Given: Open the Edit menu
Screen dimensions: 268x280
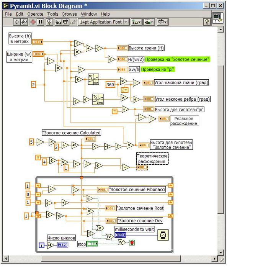Looking at the screenshot, I should point(20,14).
